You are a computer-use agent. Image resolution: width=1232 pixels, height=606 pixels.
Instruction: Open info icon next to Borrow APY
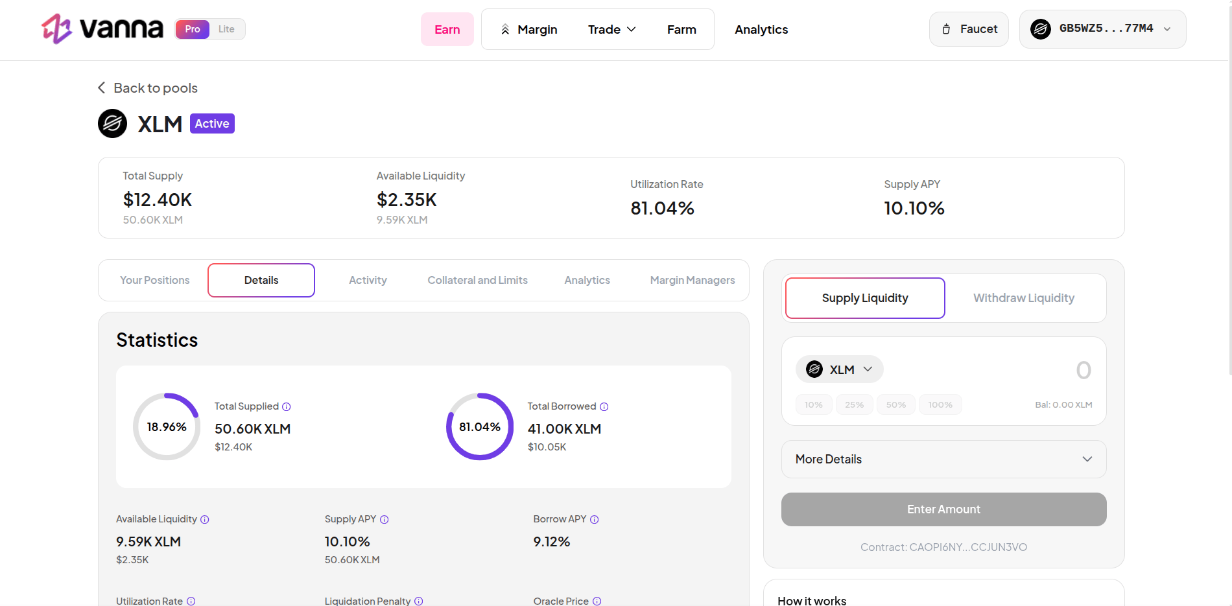(595, 519)
